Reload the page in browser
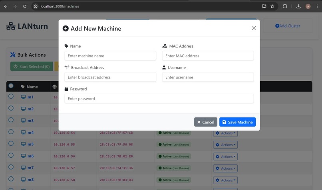Viewport: 322px width, 190px height. [x=25, y=6]
